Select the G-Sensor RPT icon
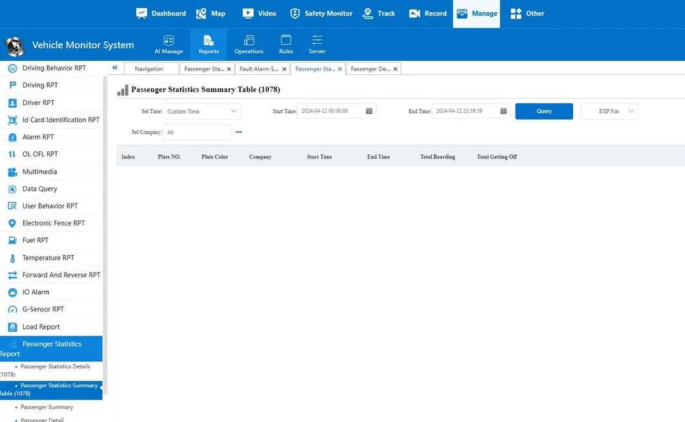685x422 pixels. coord(12,309)
